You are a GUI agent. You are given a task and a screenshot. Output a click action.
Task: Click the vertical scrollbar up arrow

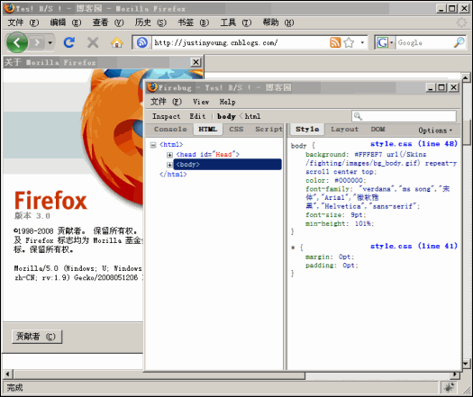coord(466,77)
